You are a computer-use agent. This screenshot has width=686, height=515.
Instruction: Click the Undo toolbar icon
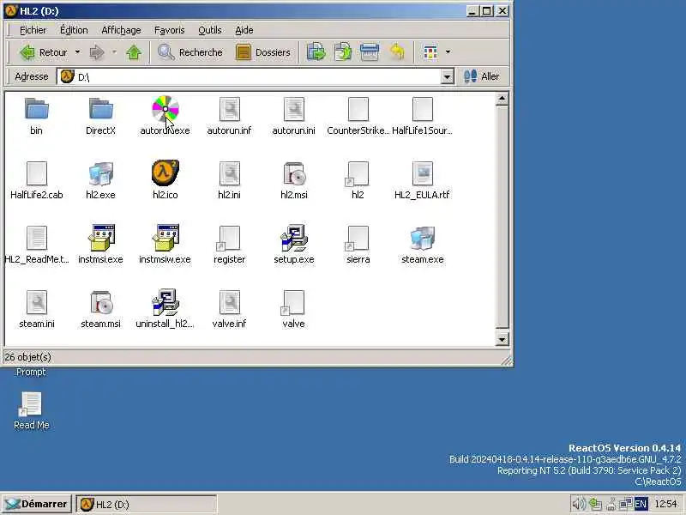coord(397,52)
